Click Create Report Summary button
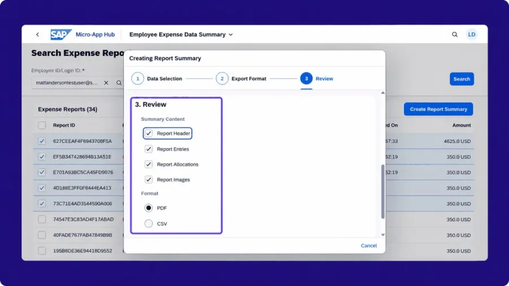Screen dimensions: 509x286 (438, 109)
